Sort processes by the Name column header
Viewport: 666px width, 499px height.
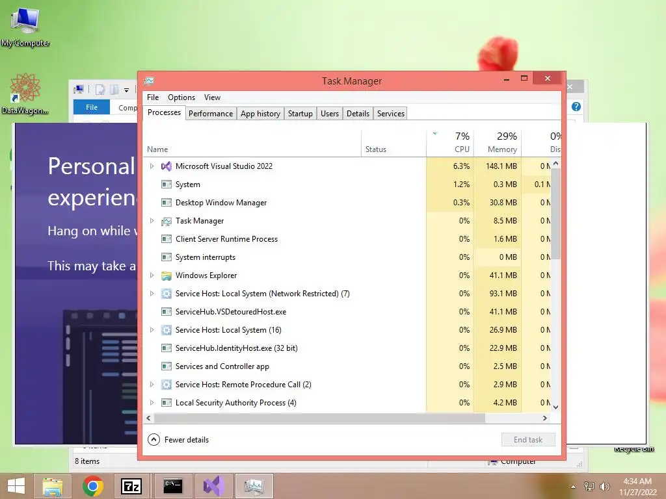pyautogui.click(x=252, y=142)
